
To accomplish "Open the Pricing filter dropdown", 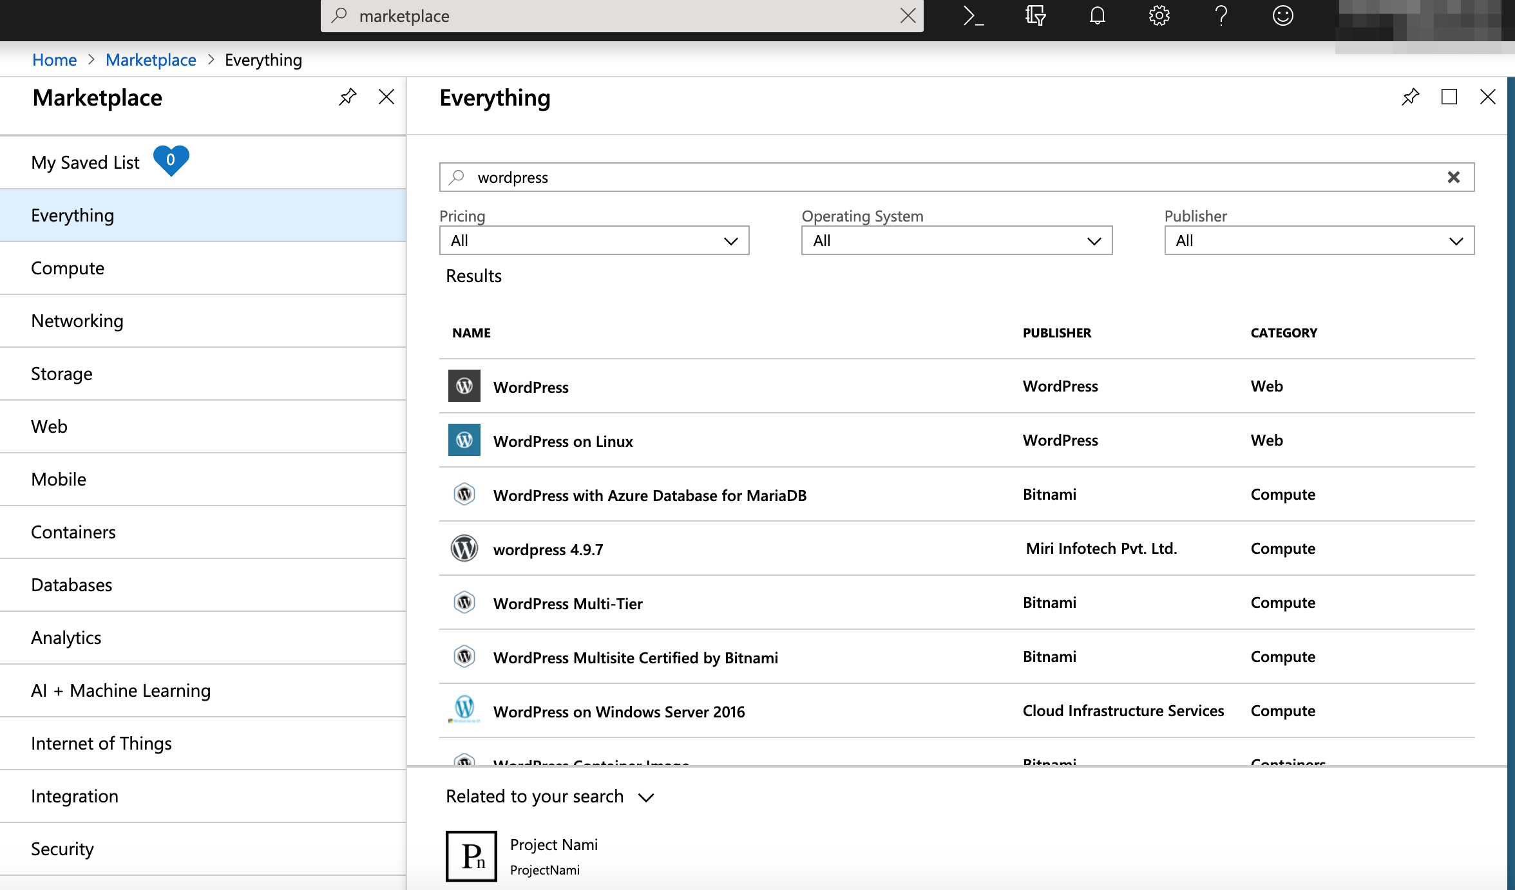I will 594,241.
